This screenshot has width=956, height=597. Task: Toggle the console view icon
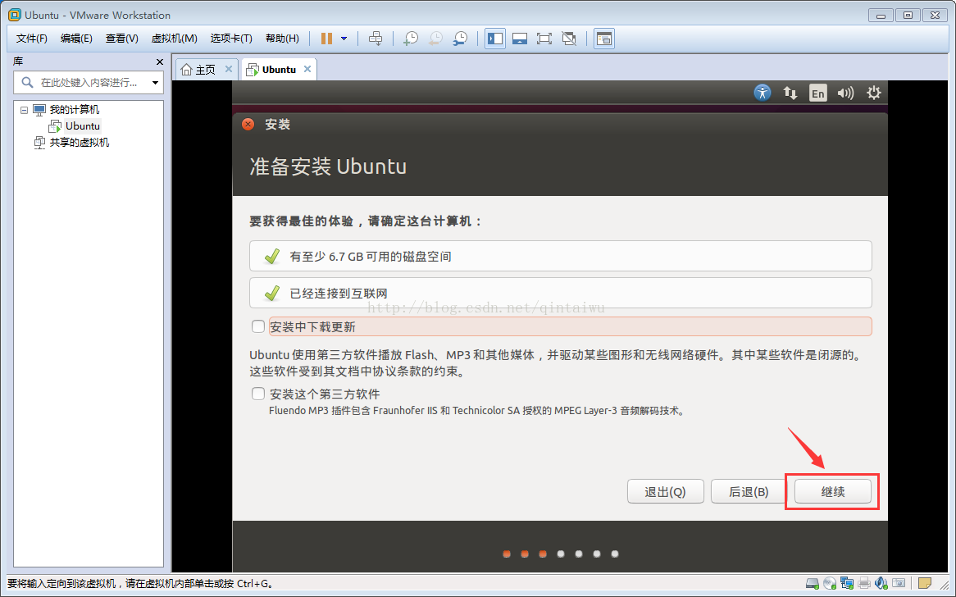603,39
